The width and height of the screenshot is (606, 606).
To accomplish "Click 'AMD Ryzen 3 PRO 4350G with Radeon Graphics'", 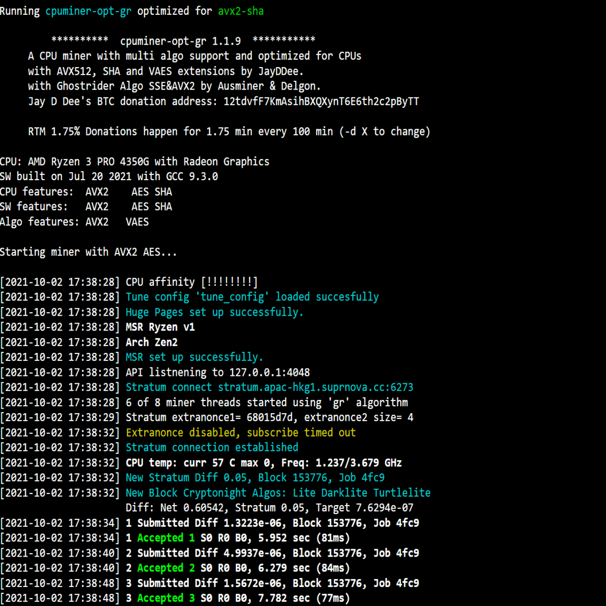I will (x=149, y=162).
